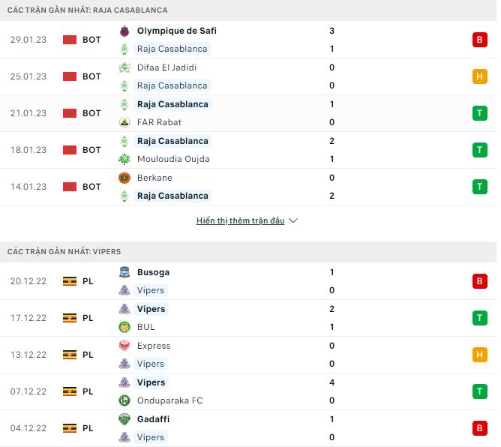Screen dimensions: 501x447
Task: Click the orange H badge for 25.01.23
Action: (x=480, y=76)
